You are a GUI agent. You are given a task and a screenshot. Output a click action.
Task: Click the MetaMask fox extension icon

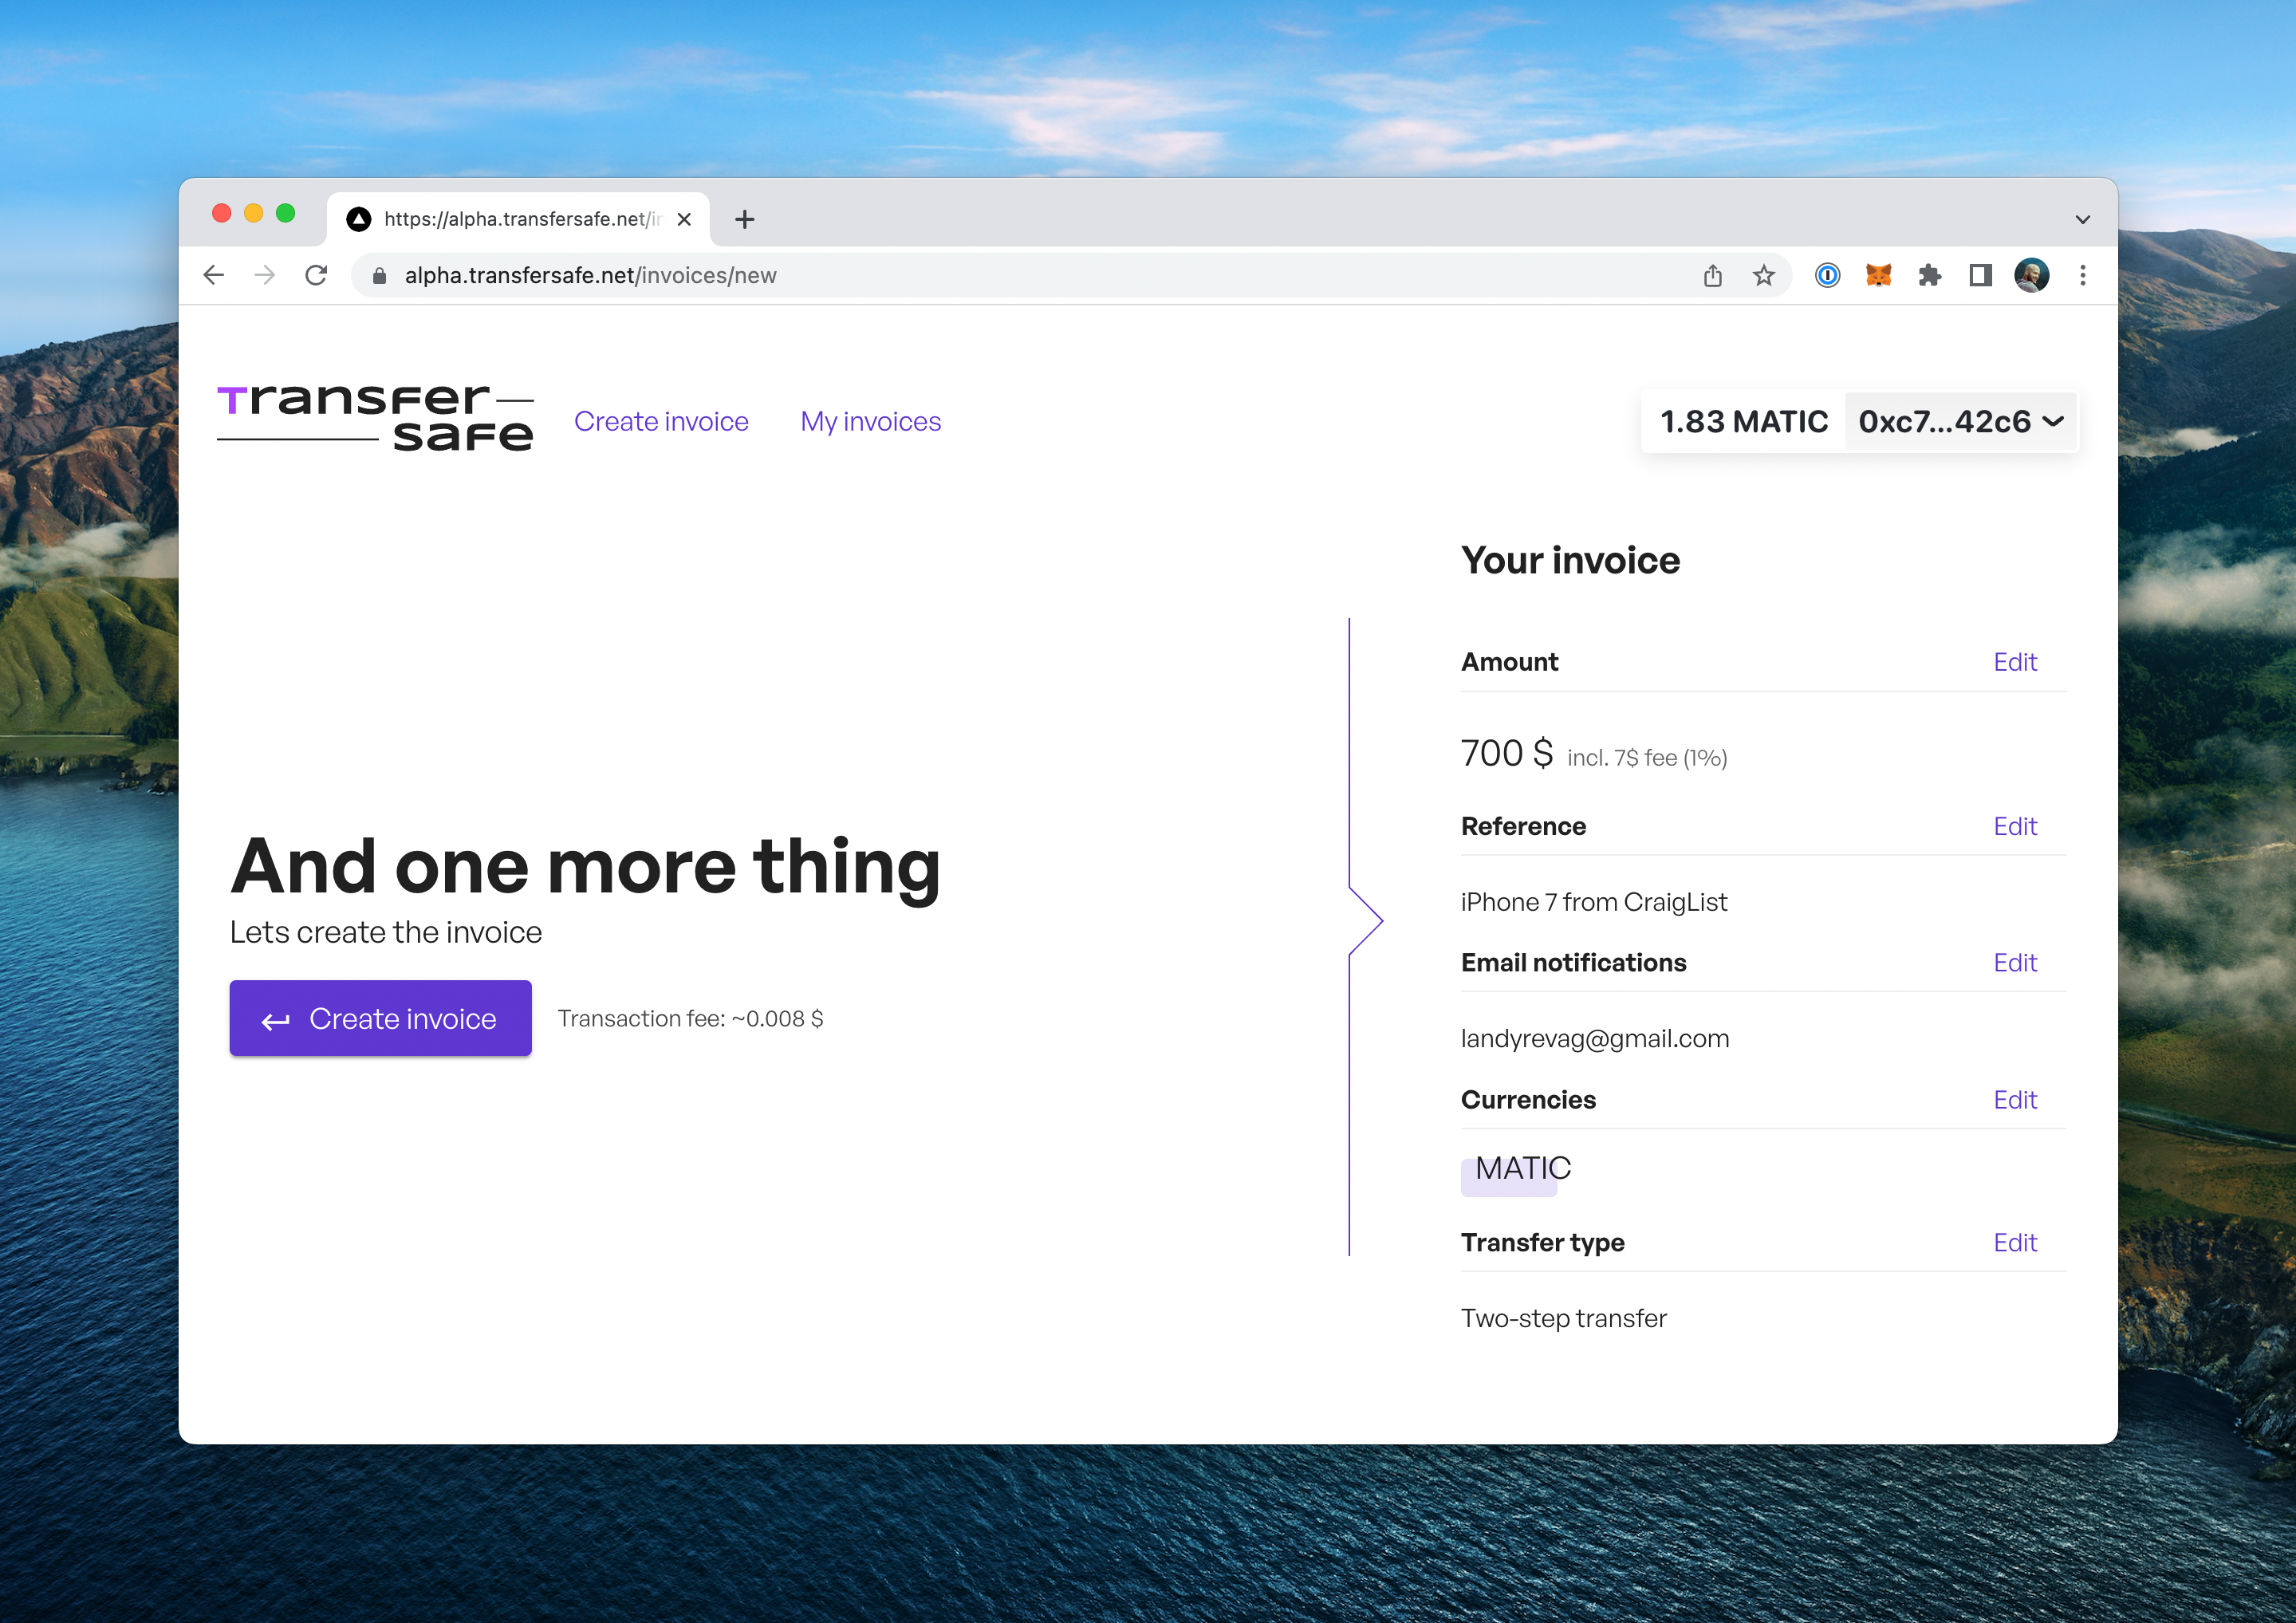tap(1878, 275)
